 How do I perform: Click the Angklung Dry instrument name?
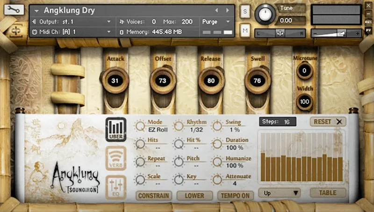(69, 10)
